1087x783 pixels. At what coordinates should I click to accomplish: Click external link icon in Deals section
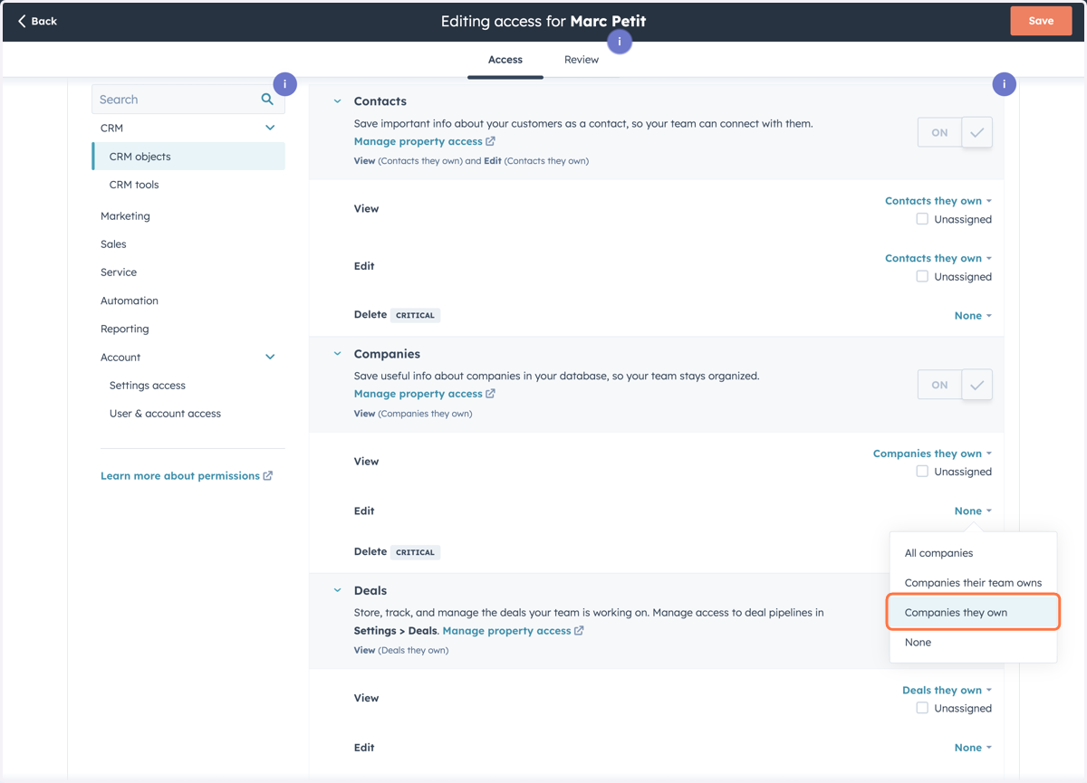point(579,631)
